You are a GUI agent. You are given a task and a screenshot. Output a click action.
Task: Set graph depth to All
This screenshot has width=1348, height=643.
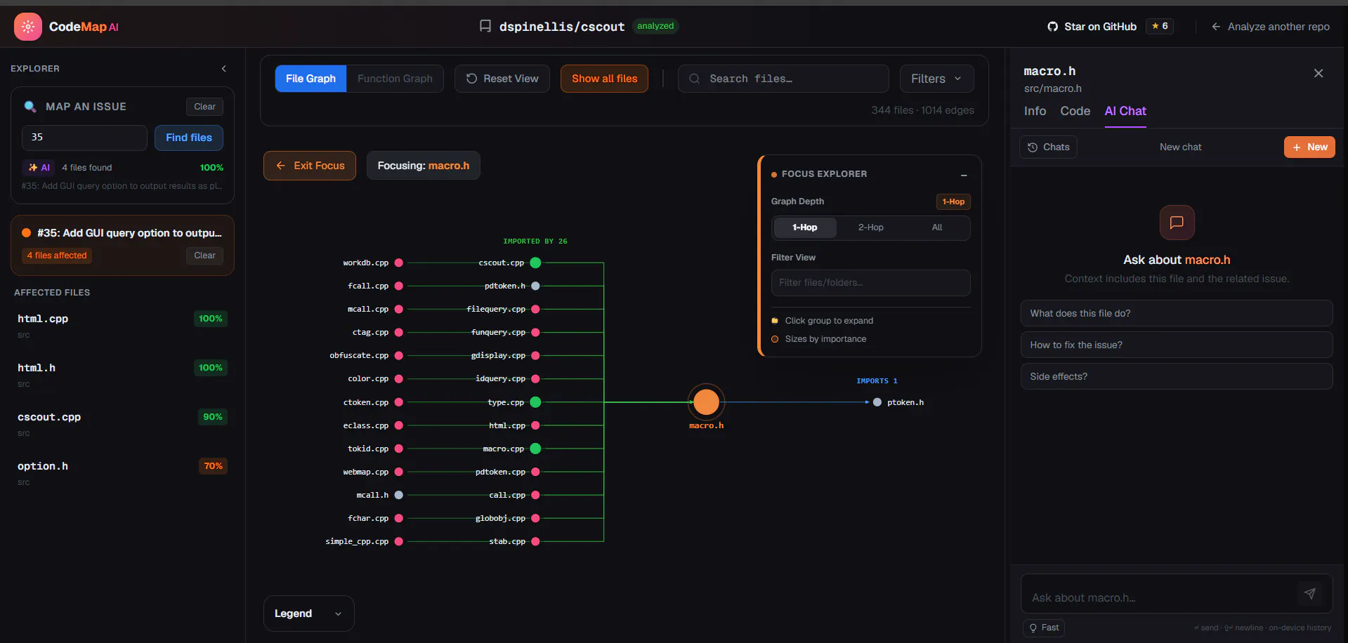point(937,227)
